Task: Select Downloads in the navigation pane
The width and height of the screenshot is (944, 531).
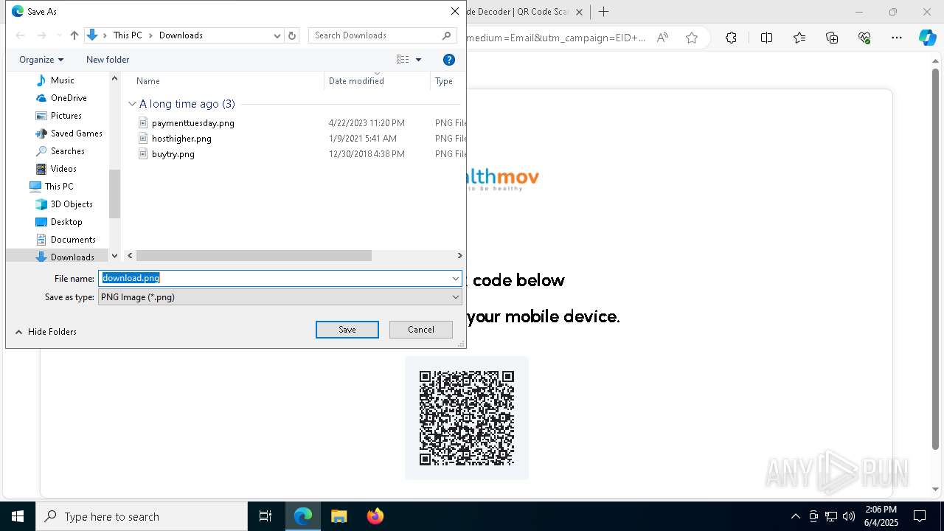Action: click(x=72, y=257)
